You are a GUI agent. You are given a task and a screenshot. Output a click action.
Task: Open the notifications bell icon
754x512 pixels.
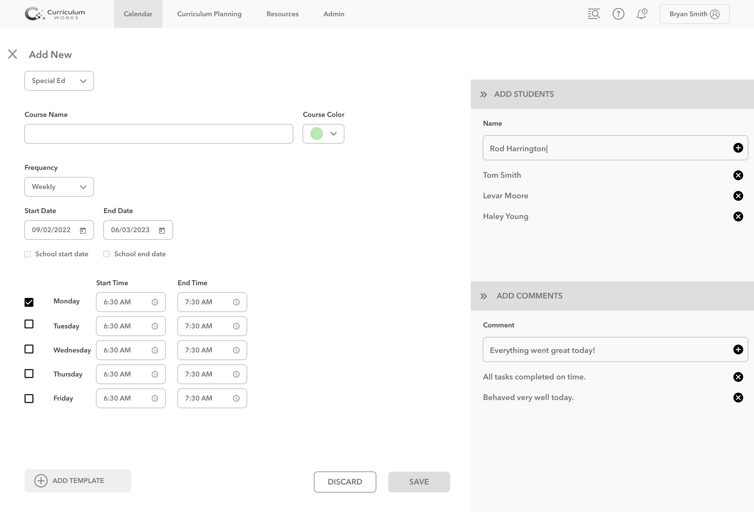click(642, 14)
